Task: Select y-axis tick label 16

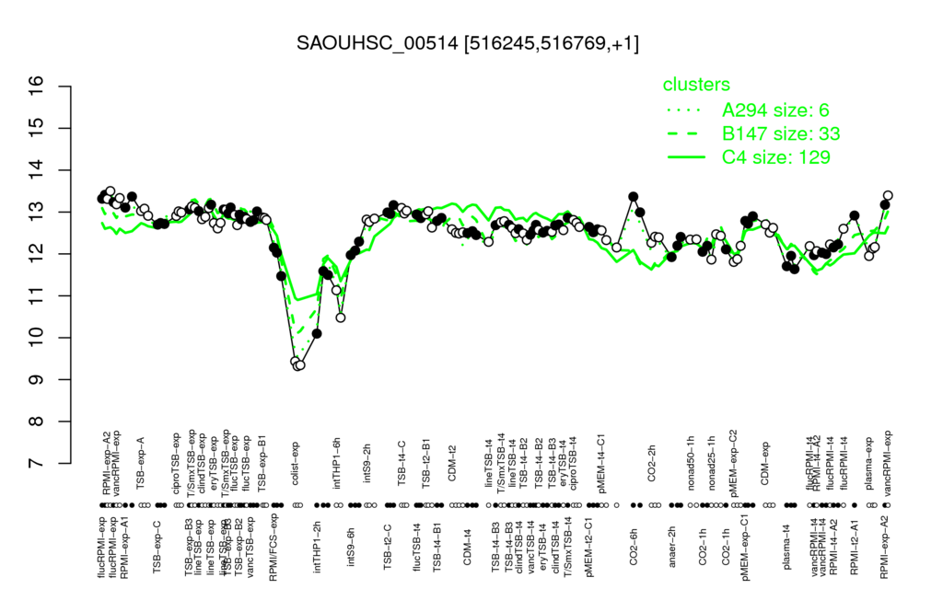Action: pos(36,86)
